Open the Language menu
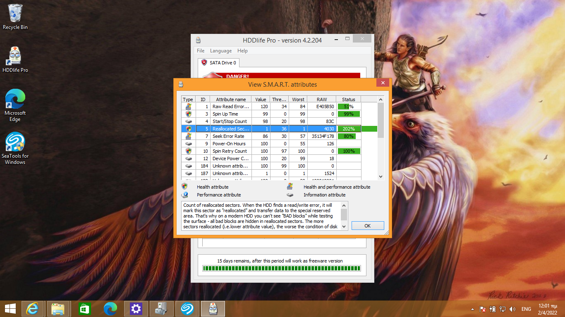This screenshot has height=317, width=565. (220, 51)
